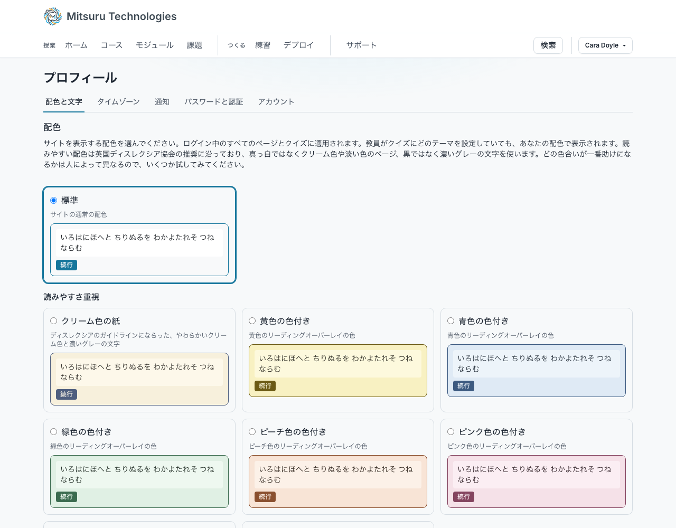Viewport: 676px width, 528px height.
Task: Select the ピーチ色の色付き radio button
Action: (252, 432)
